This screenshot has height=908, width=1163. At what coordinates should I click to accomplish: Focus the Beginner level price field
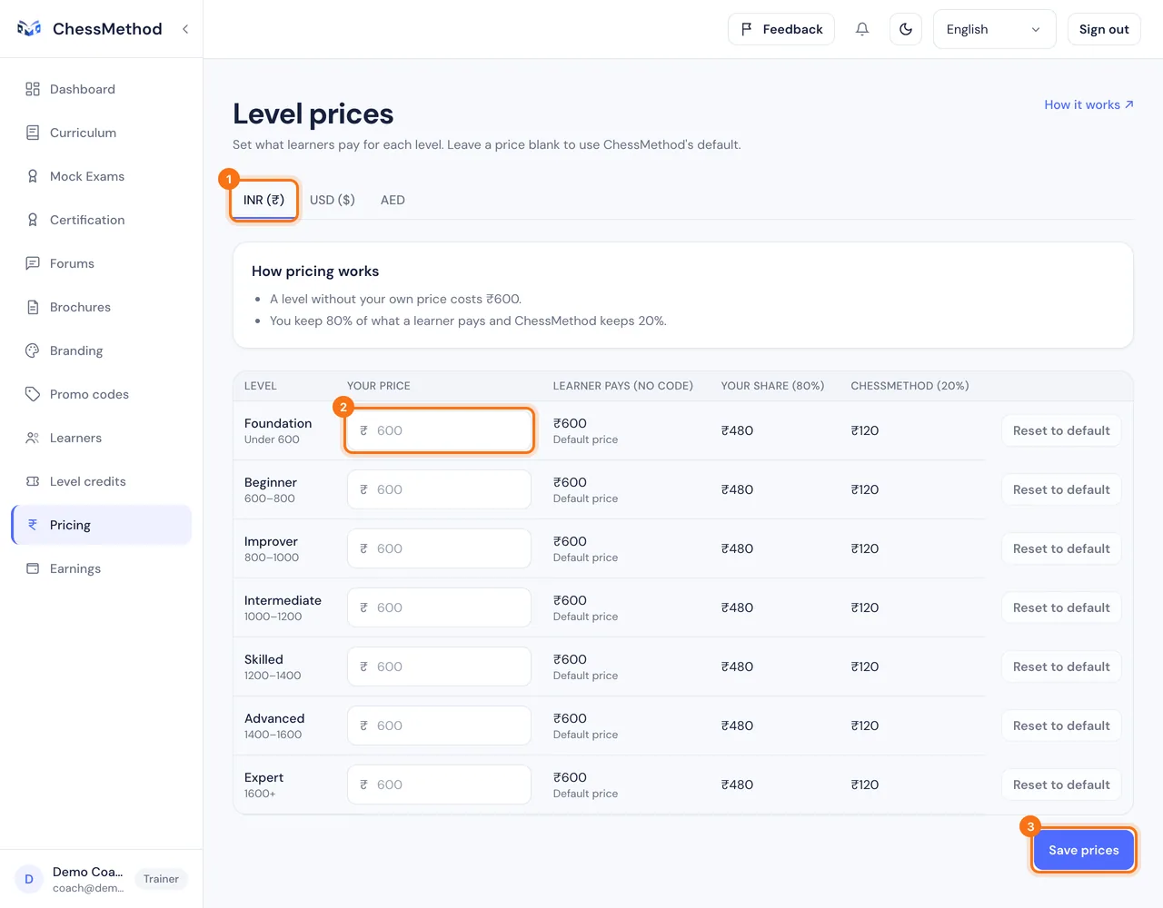click(x=439, y=489)
